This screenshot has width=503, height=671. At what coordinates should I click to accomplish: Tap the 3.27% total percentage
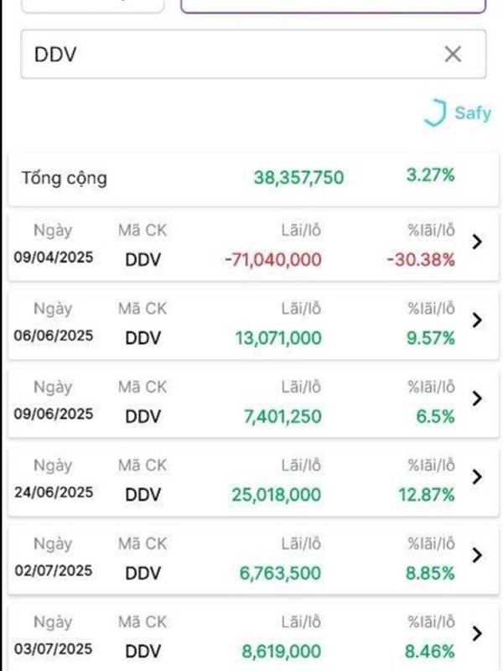point(430,175)
